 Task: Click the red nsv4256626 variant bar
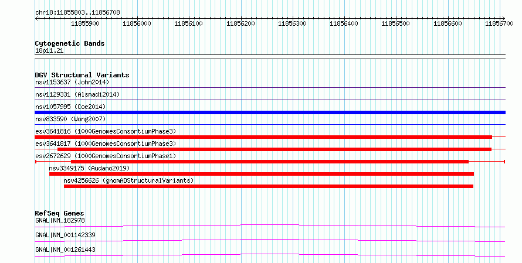click(268, 186)
